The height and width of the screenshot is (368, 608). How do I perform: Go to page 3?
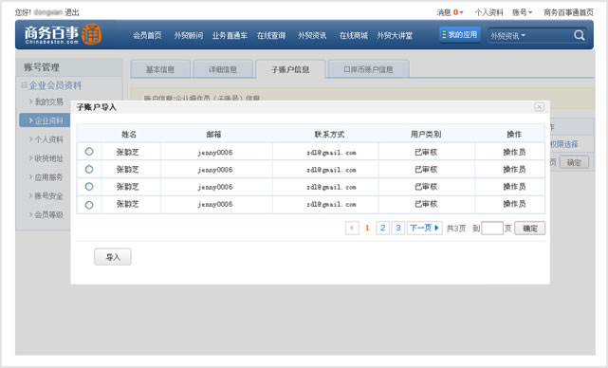click(x=398, y=228)
